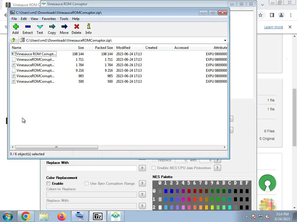Image resolution: width=297 pixels, height=222 pixels.
Task: Open the Favorites menu
Action: click(x=49, y=19)
